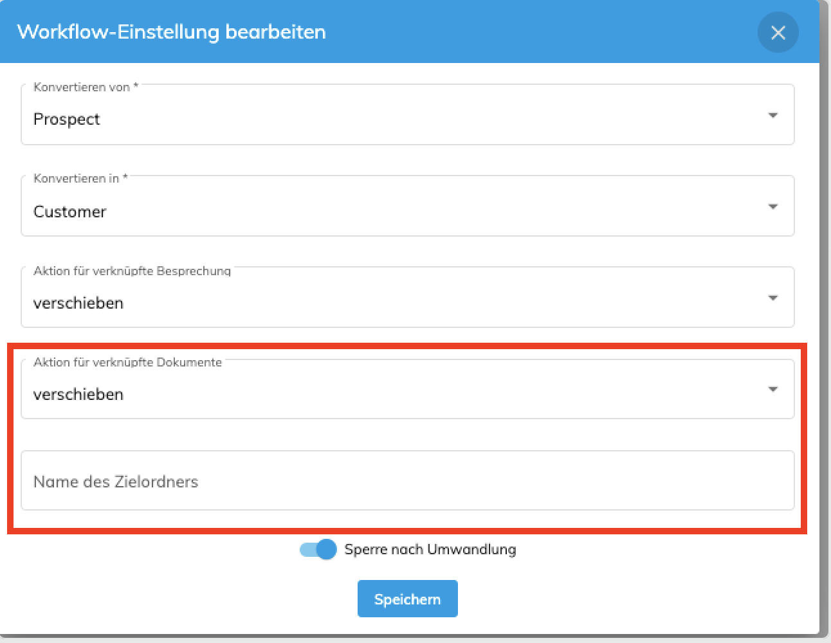Click the Aktion für verknüpfte Dokumente label

pyautogui.click(x=128, y=362)
